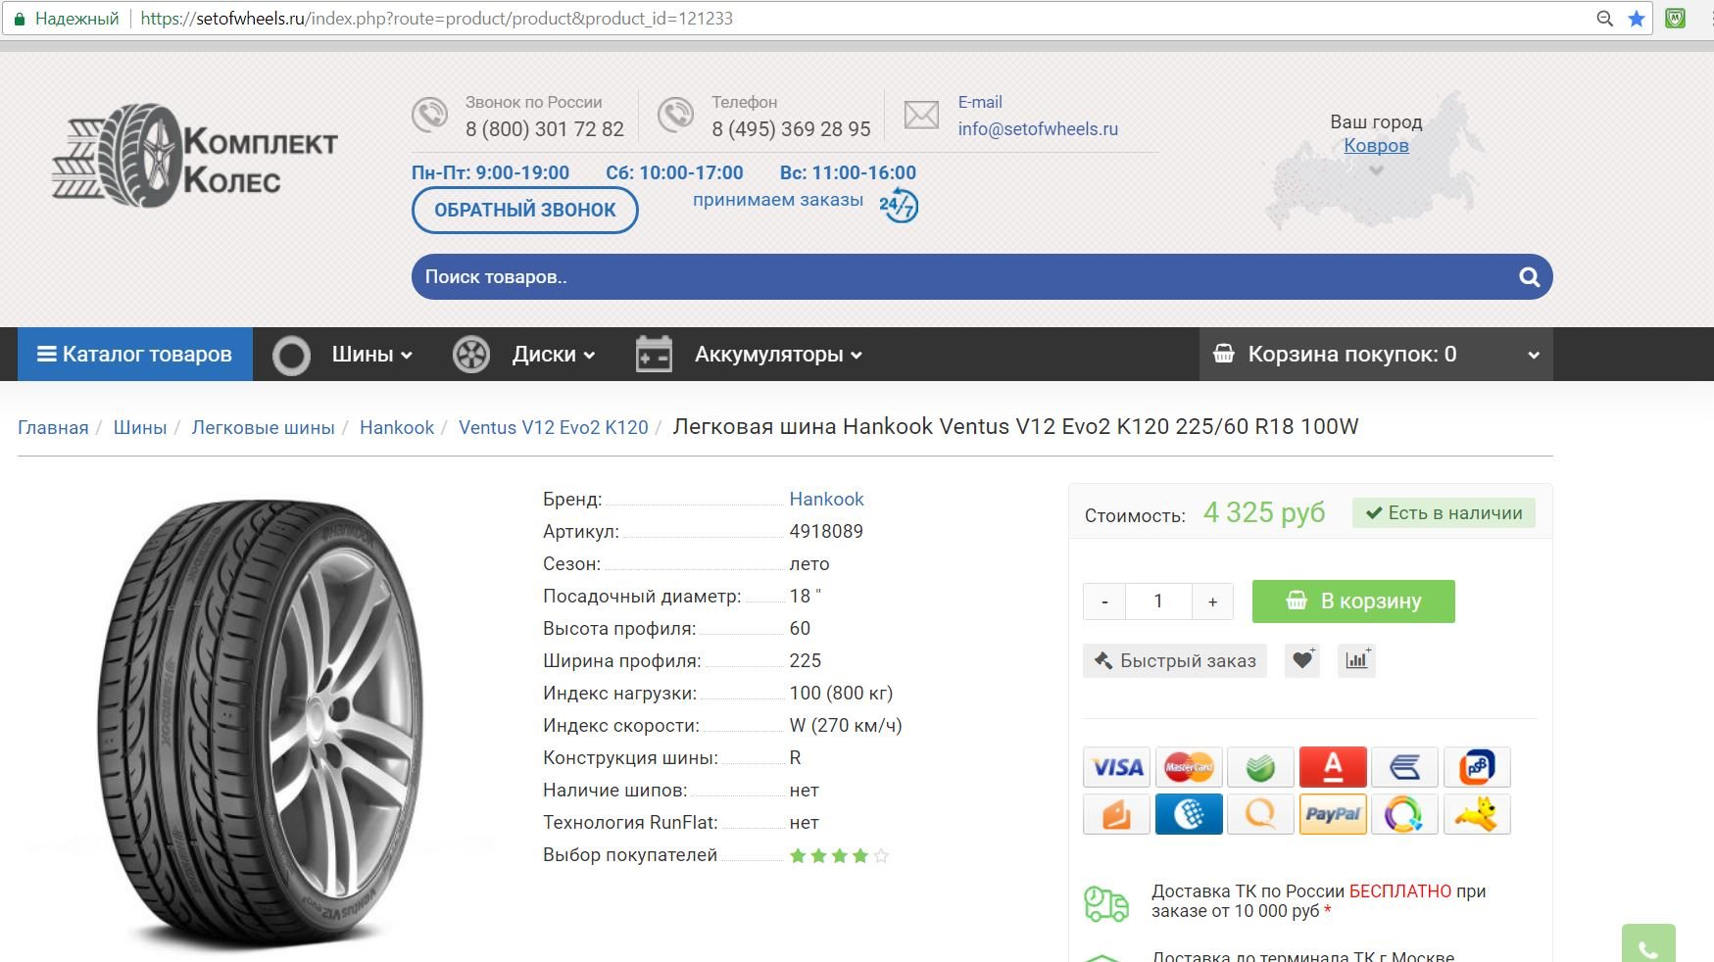Click the Есть в наличии badge
1714x962 pixels.
[1444, 513]
